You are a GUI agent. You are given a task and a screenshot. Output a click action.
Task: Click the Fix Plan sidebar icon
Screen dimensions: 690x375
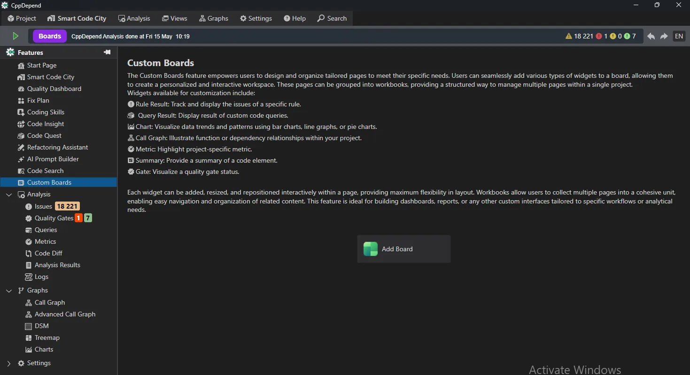click(x=21, y=100)
